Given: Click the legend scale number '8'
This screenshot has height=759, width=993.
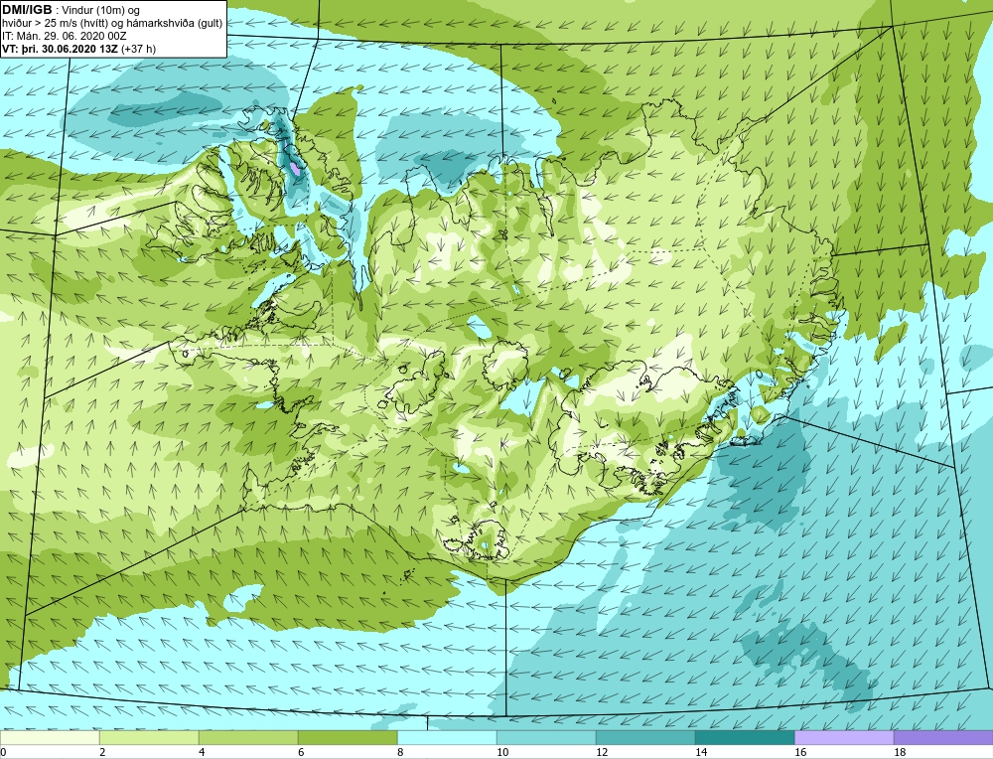Looking at the screenshot, I should 400,752.
